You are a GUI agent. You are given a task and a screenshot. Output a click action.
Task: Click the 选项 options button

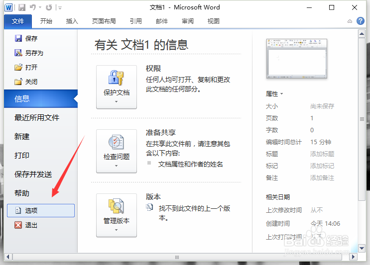pyautogui.click(x=41, y=210)
